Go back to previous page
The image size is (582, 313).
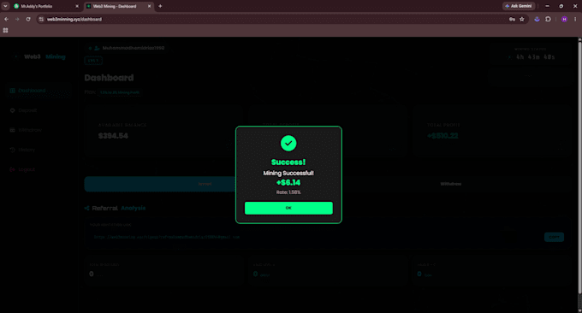tap(6, 20)
